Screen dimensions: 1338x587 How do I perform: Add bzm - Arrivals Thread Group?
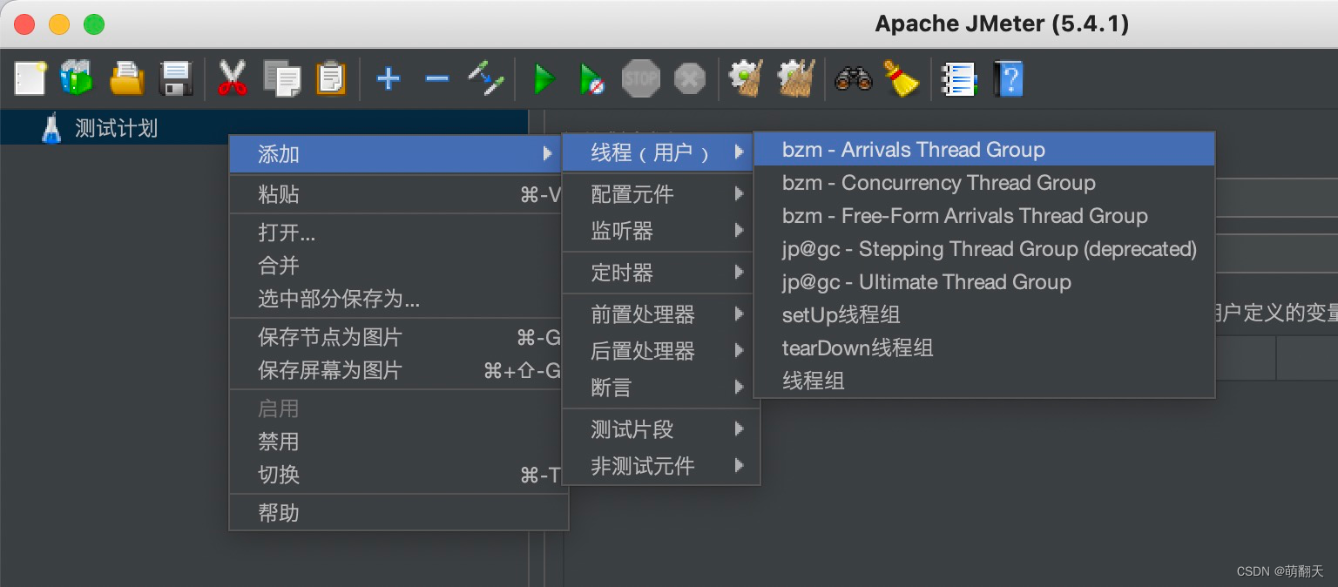tap(984, 150)
